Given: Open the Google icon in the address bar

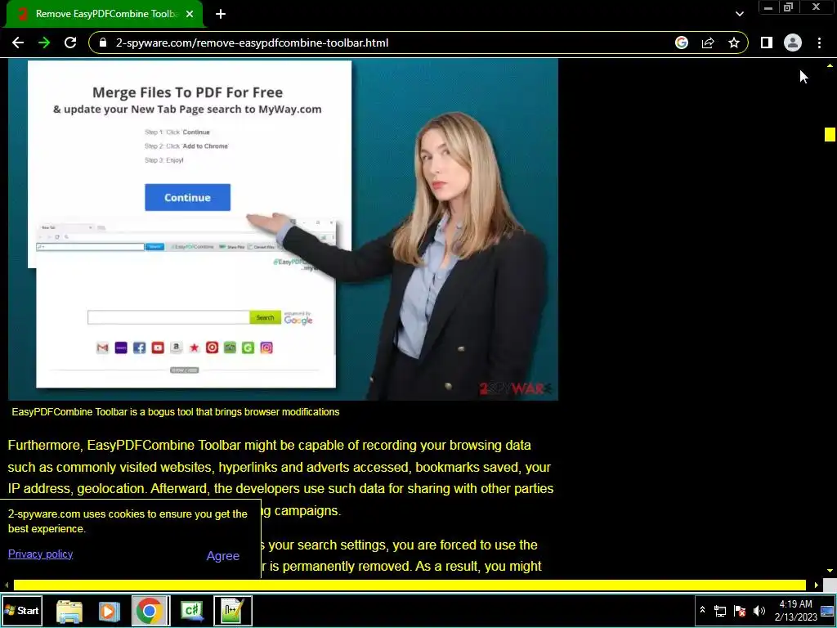Looking at the screenshot, I should (x=682, y=43).
